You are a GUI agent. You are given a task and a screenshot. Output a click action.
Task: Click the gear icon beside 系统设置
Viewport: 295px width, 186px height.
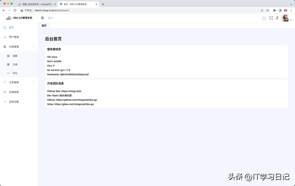5,102
